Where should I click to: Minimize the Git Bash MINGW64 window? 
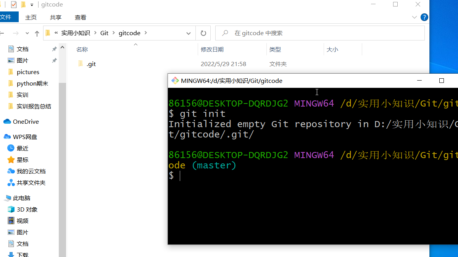[420, 81]
